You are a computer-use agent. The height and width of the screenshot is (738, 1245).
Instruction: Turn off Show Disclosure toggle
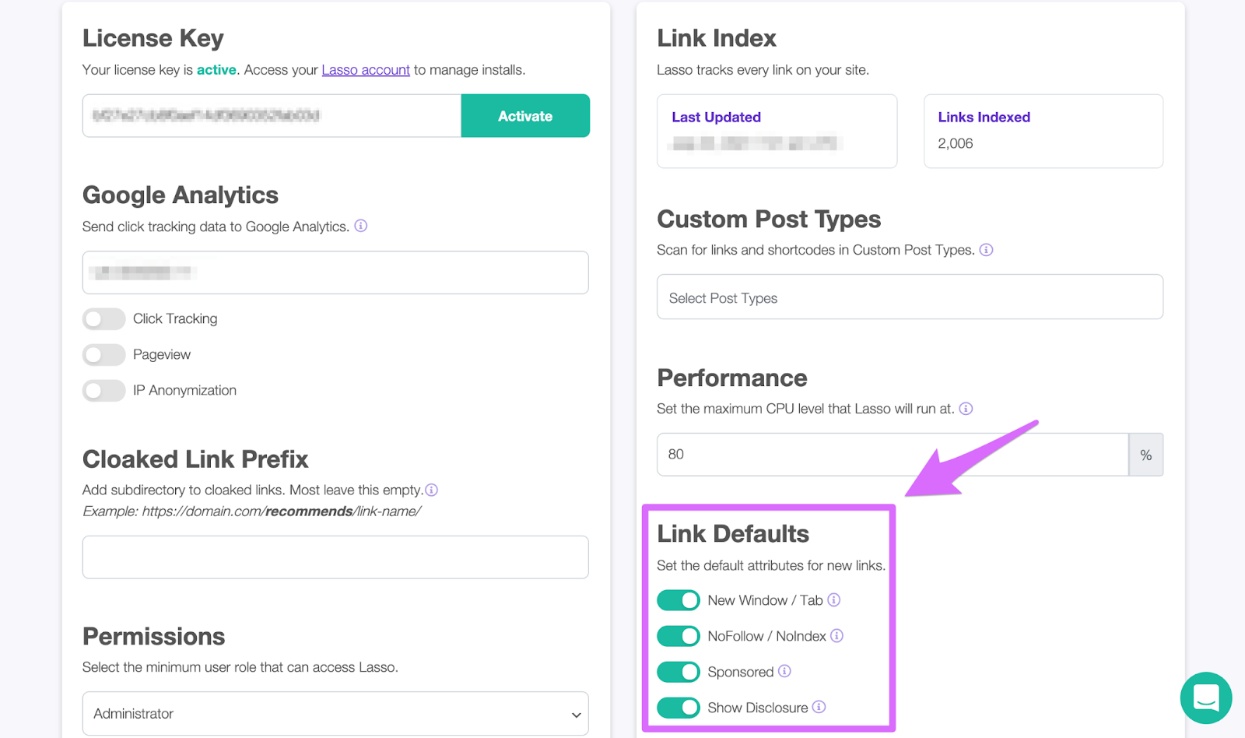(679, 708)
